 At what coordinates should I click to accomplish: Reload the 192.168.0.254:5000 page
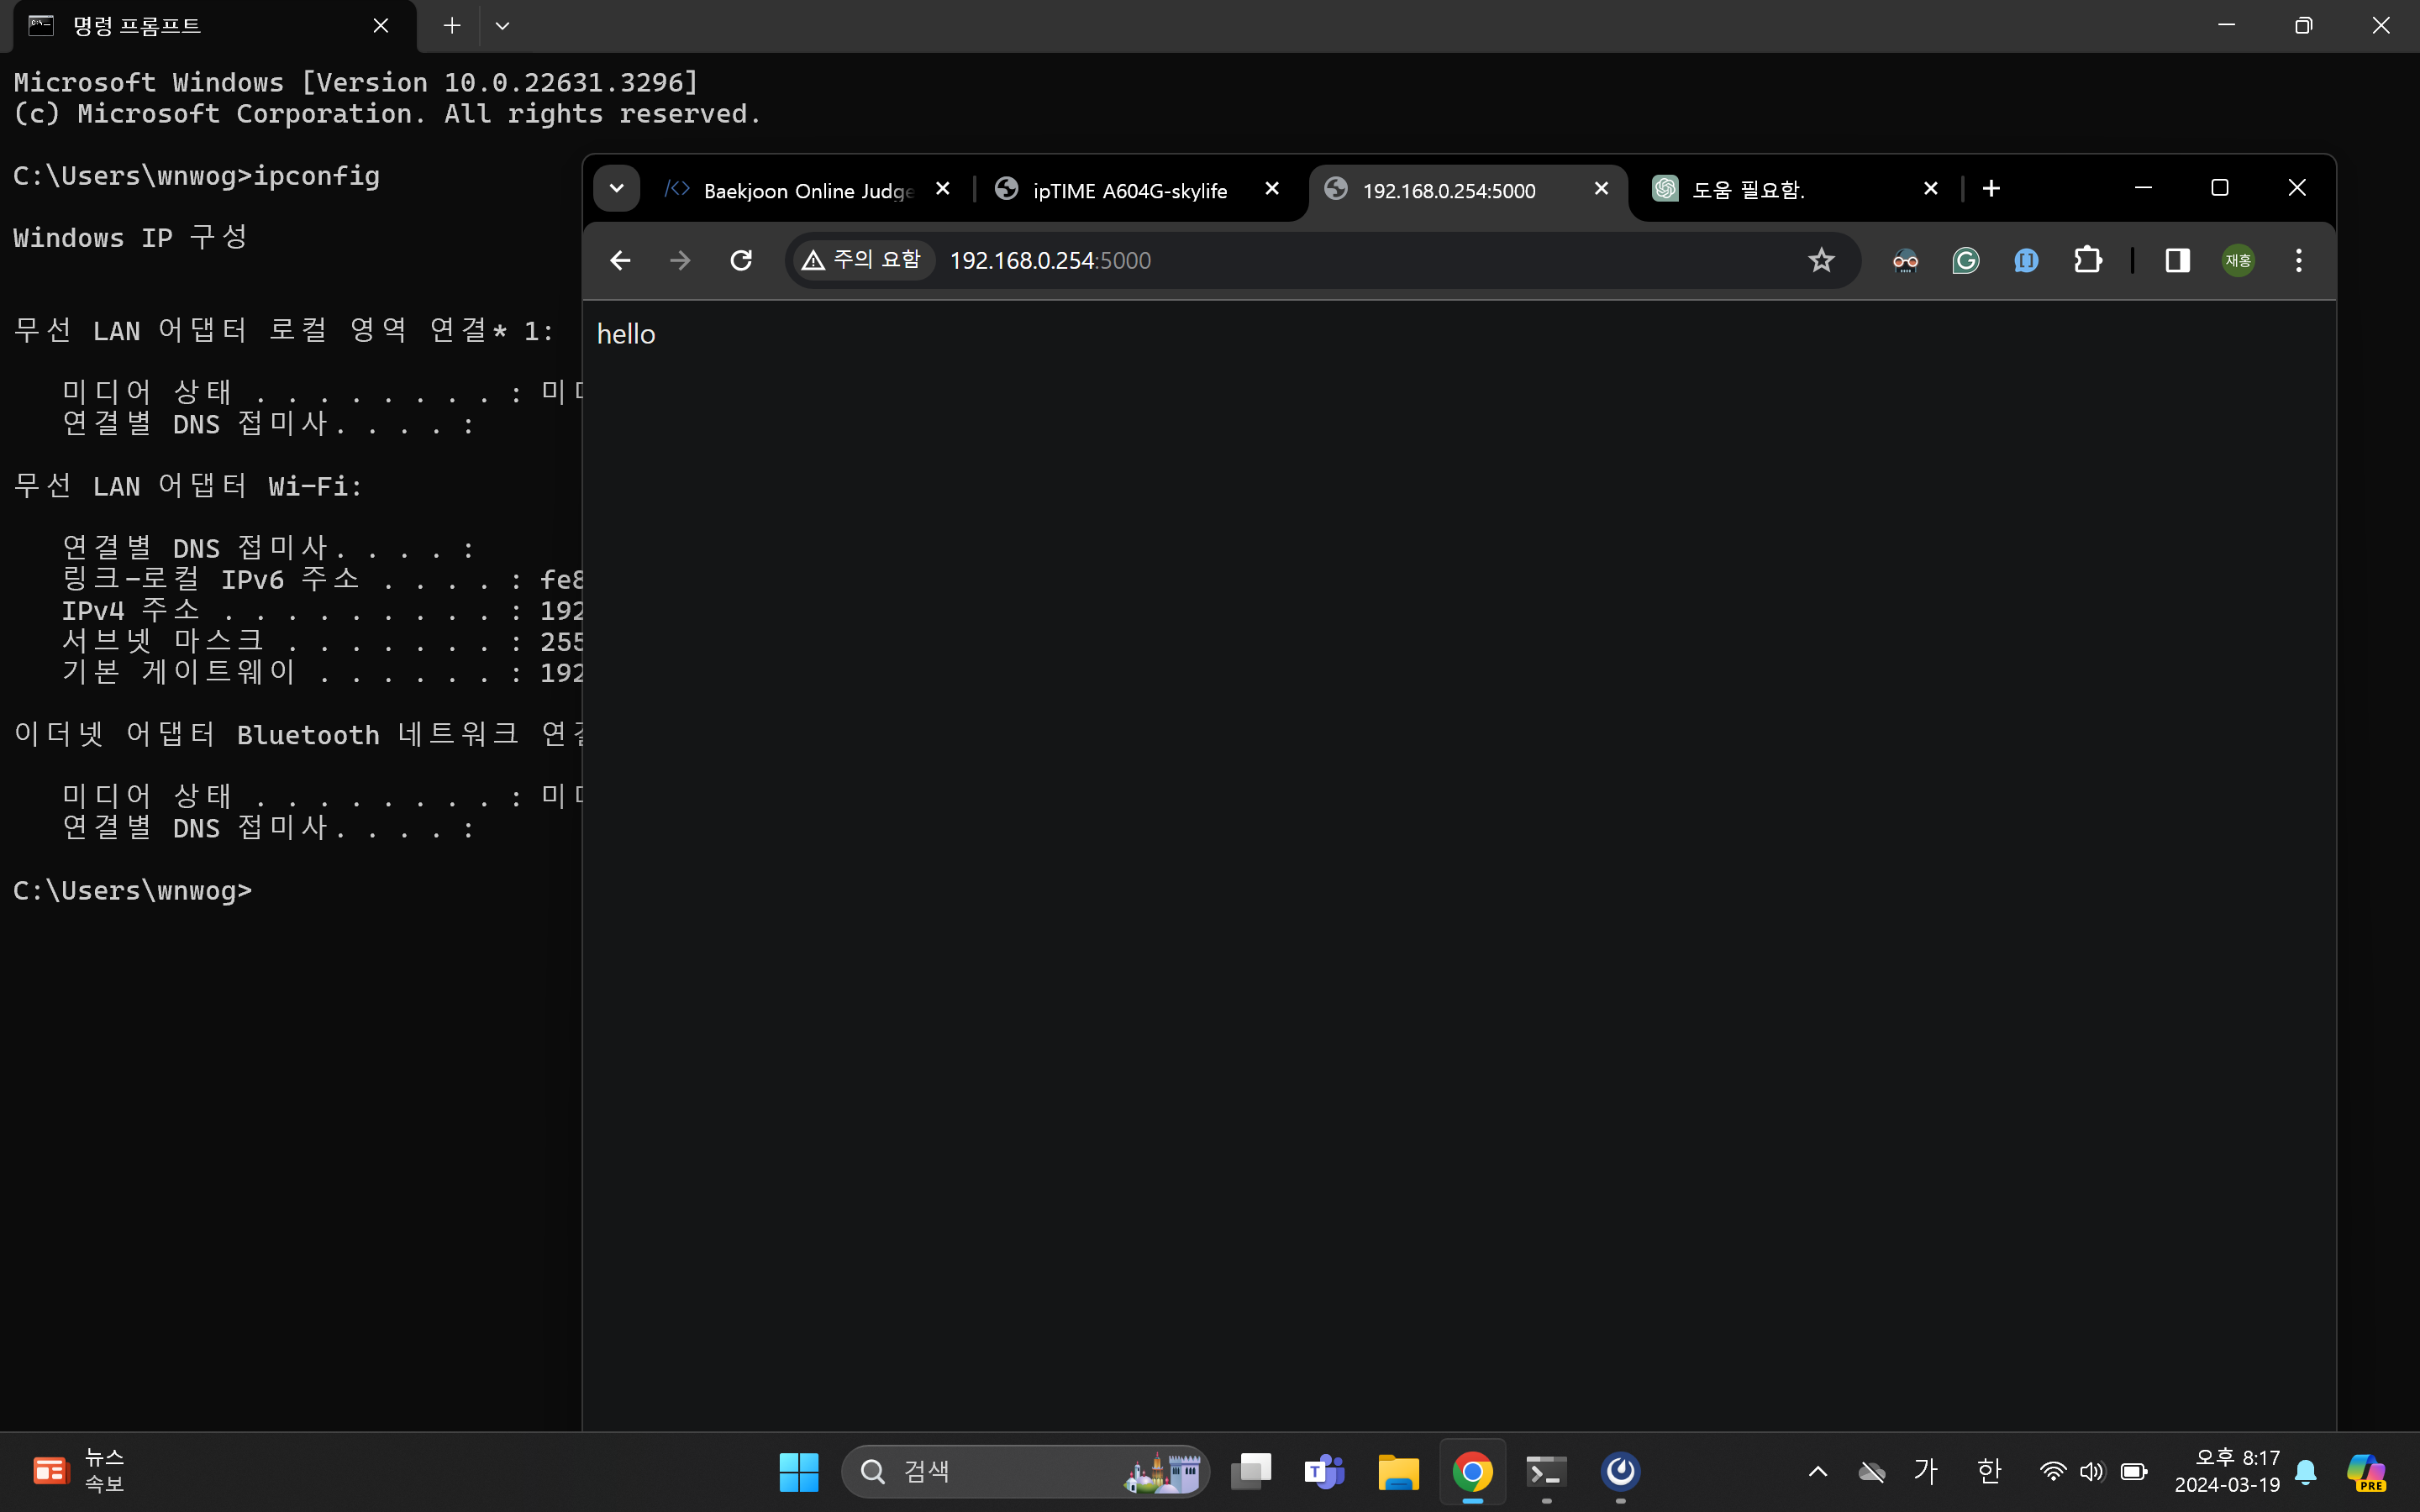coord(741,261)
